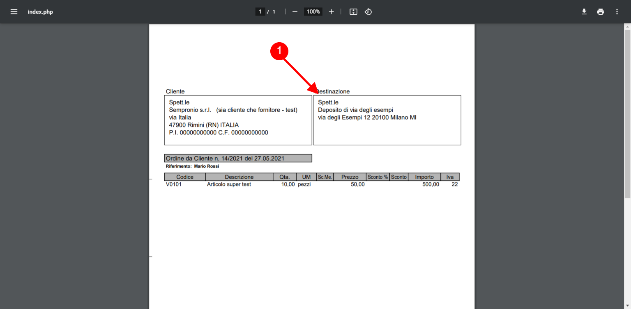Click 'via degli Esempi 12 20100 Milano MI'

367,117
